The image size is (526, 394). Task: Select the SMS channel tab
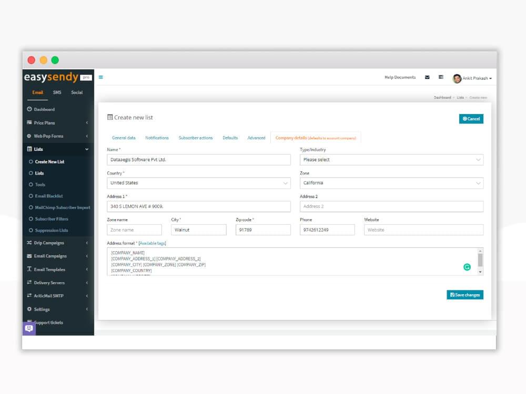pyautogui.click(x=57, y=92)
